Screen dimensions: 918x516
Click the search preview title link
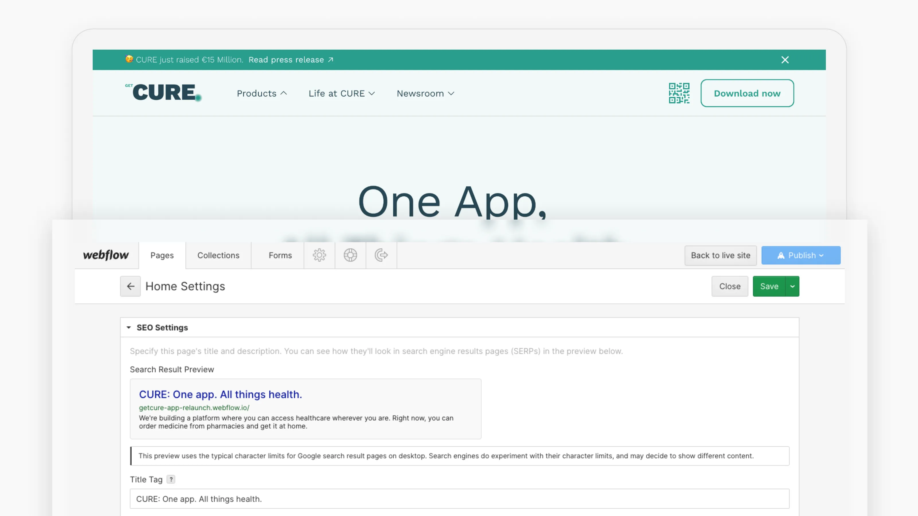tap(221, 394)
